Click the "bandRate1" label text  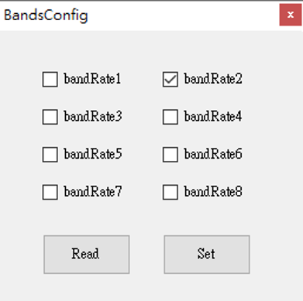click(92, 79)
